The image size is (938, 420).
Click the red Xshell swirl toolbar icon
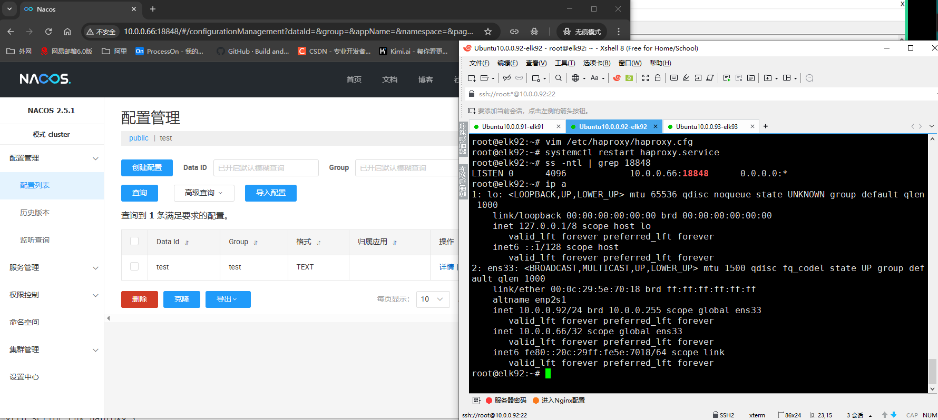[617, 78]
